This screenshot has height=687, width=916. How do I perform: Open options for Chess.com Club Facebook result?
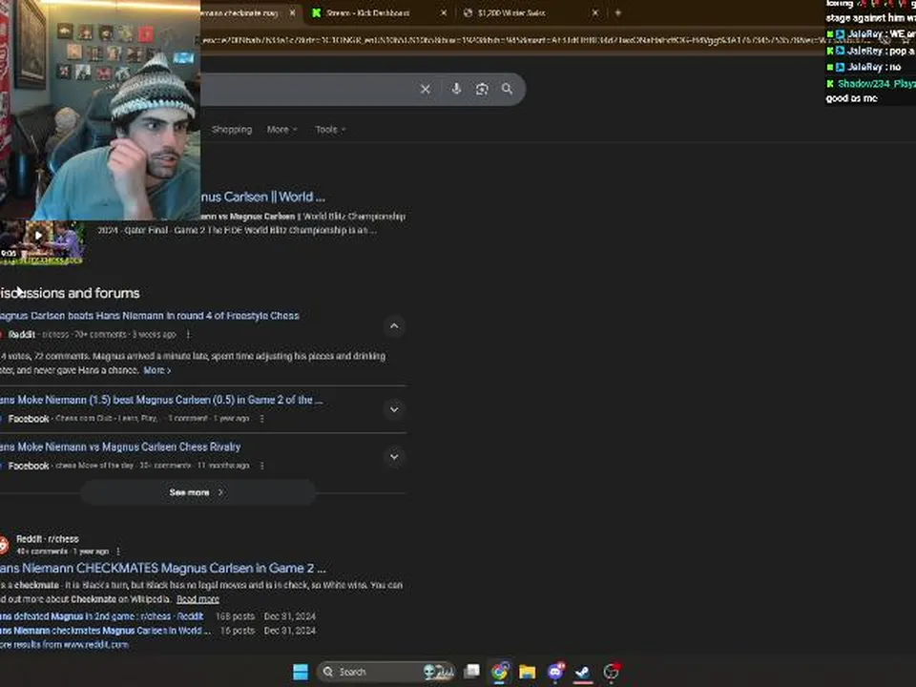point(261,419)
